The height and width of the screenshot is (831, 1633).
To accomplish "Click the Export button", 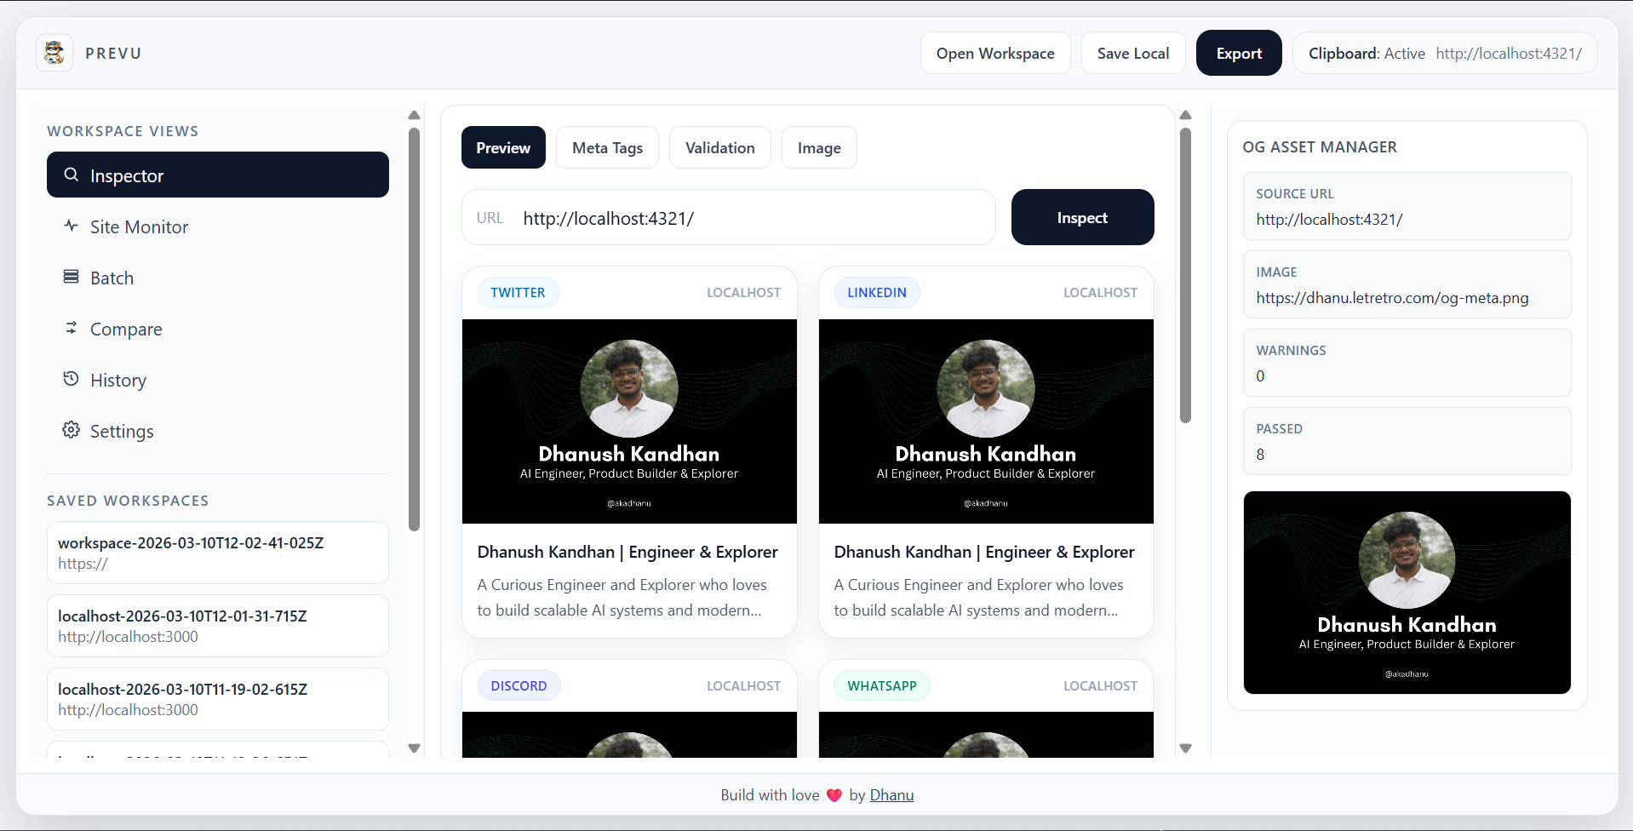I will (1238, 53).
